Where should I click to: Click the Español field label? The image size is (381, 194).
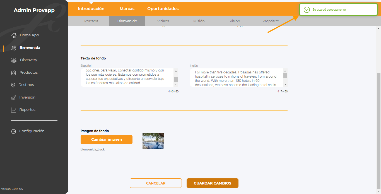pyautogui.click(x=86, y=66)
